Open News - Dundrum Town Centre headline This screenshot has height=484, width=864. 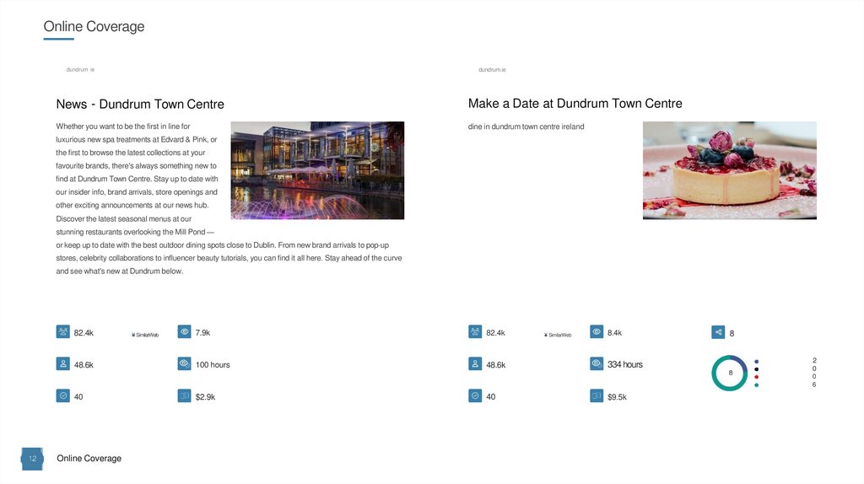click(x=140, y=104)
